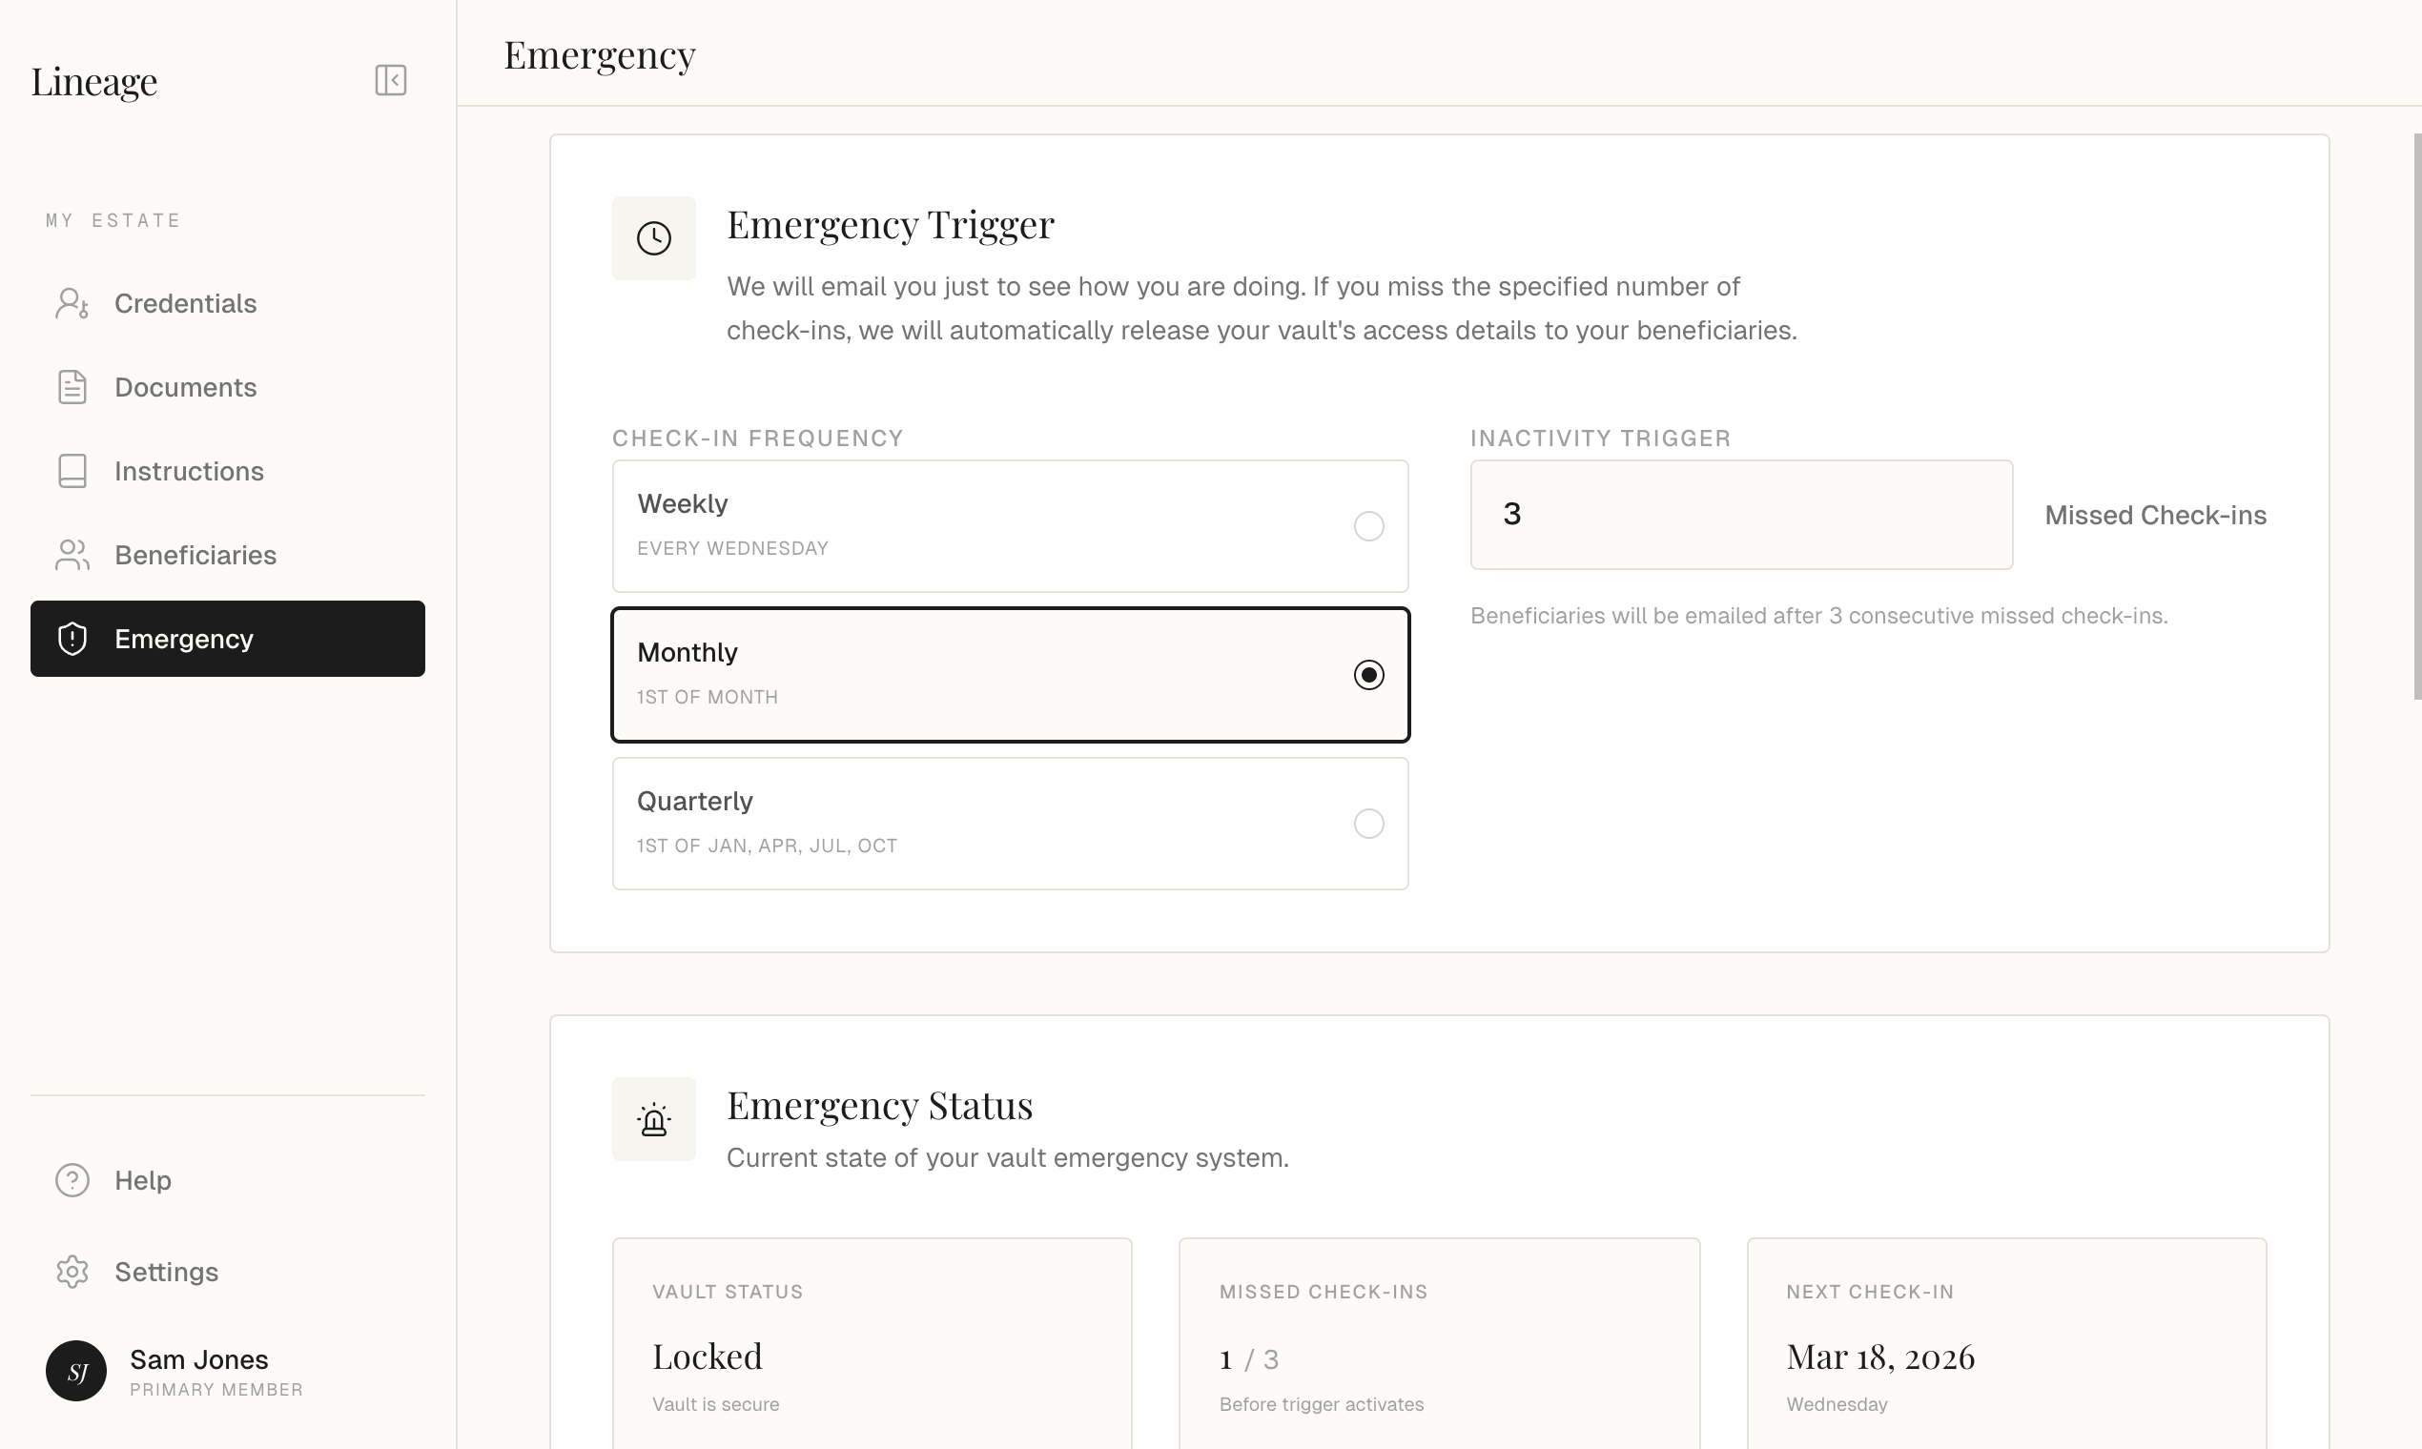
Task: Click the Emergency Status siren icon
Action: (653, 1120)
